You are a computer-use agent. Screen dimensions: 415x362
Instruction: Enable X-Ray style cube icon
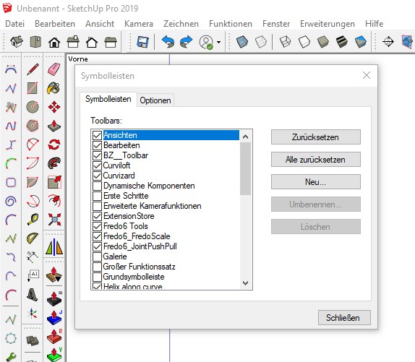pyautogui.click(x=242, y=42)
